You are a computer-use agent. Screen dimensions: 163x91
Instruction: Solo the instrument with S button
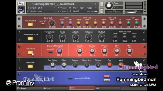pos(102,4)
